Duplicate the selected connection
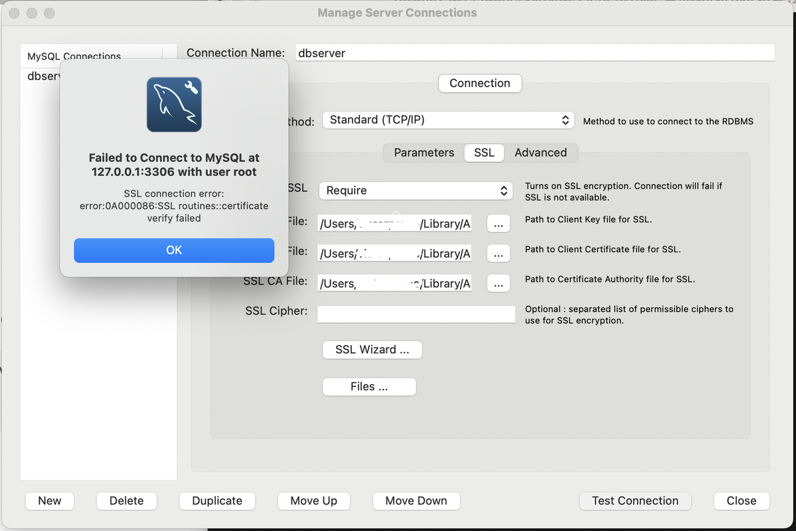796x531 pixels. coord(217,501)
